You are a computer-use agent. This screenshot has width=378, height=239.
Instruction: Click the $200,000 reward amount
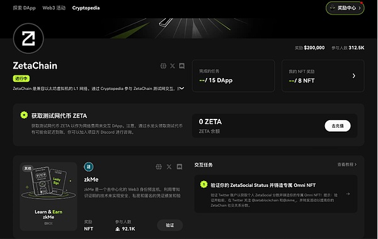pos(314,48)
